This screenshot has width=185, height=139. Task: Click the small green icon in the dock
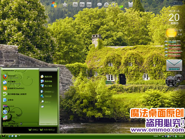click(121, 6)
